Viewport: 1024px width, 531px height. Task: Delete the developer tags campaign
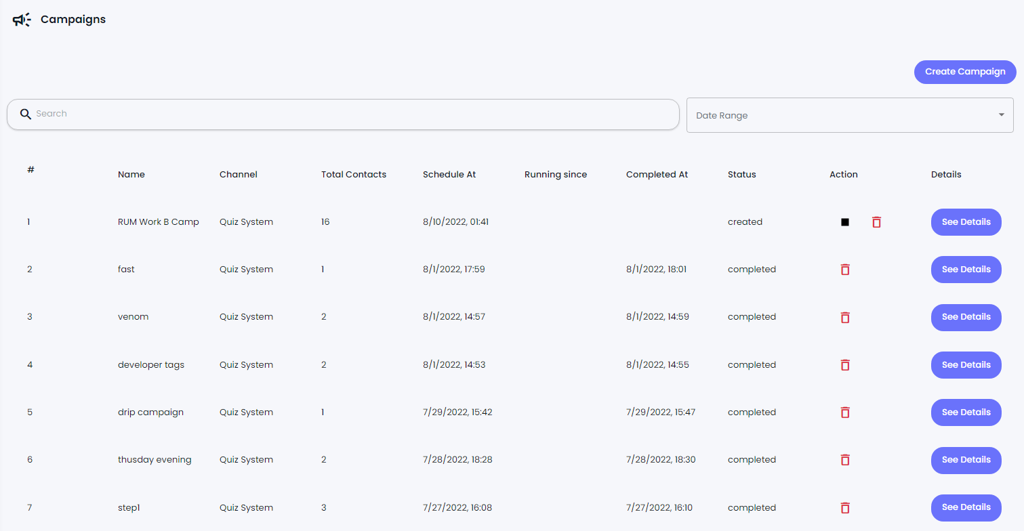click(x=845, y=365)
